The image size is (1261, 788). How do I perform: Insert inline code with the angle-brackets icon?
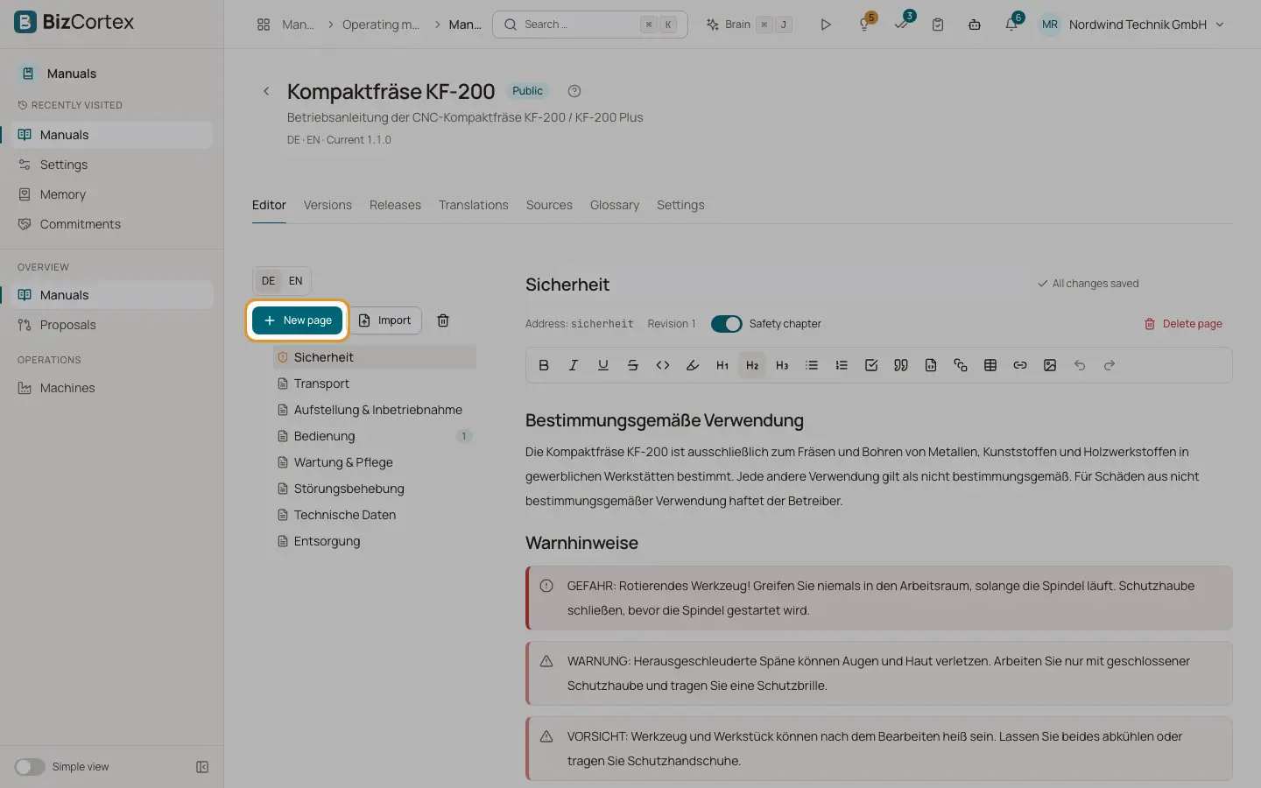point(663,365)
